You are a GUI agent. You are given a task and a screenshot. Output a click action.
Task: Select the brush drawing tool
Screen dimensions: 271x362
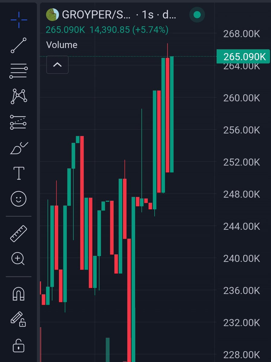(x=19, y=148)
